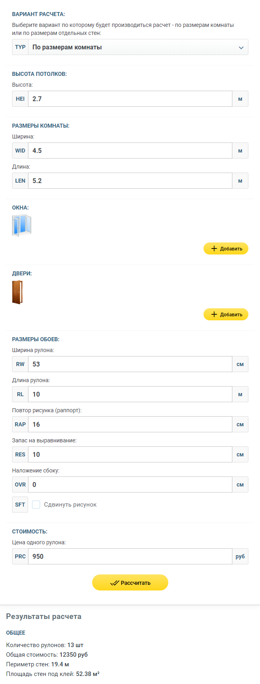Edit the roll price input field
The height and width of the screenshot is (684, 260).
(x=130, y=556)
